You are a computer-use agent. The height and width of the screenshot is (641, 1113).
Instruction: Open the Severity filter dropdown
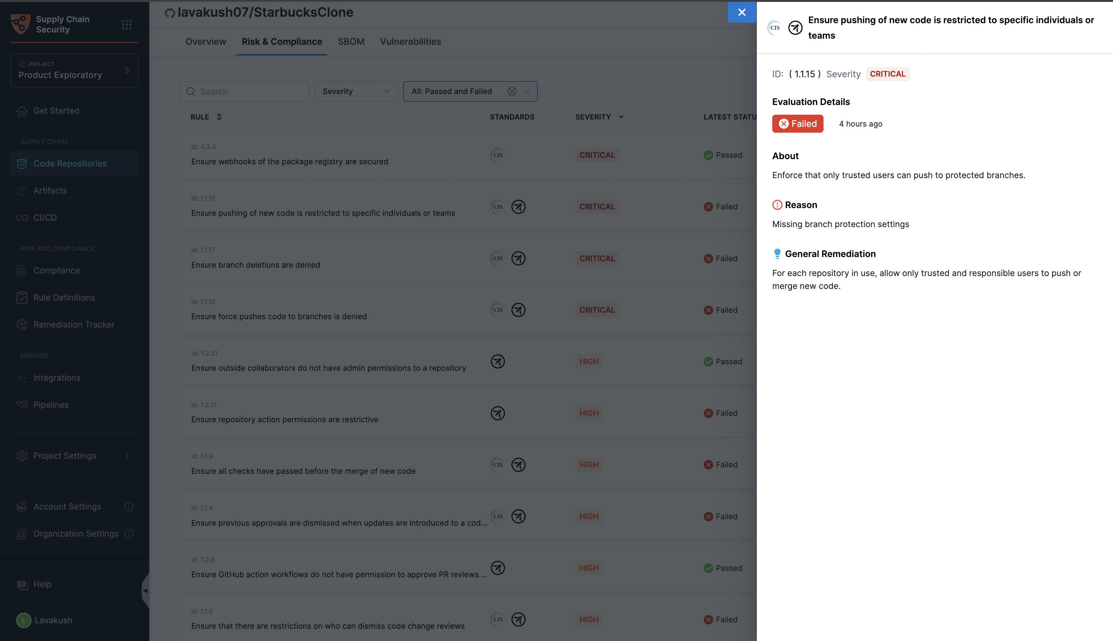coord(356,91)
